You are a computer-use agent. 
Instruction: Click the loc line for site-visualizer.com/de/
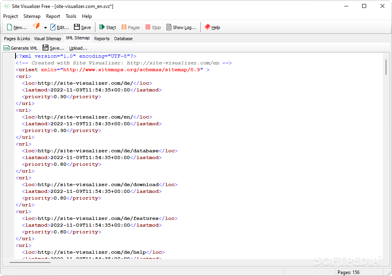pos(87,83)
